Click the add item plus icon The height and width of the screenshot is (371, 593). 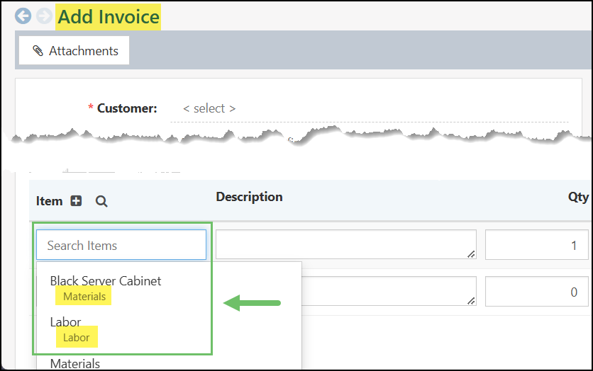point(76,201)
